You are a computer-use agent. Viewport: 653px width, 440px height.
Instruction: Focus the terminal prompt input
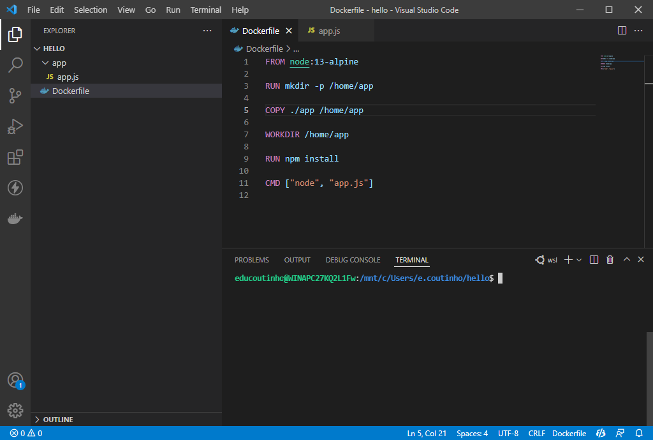[x=500, y=278]
